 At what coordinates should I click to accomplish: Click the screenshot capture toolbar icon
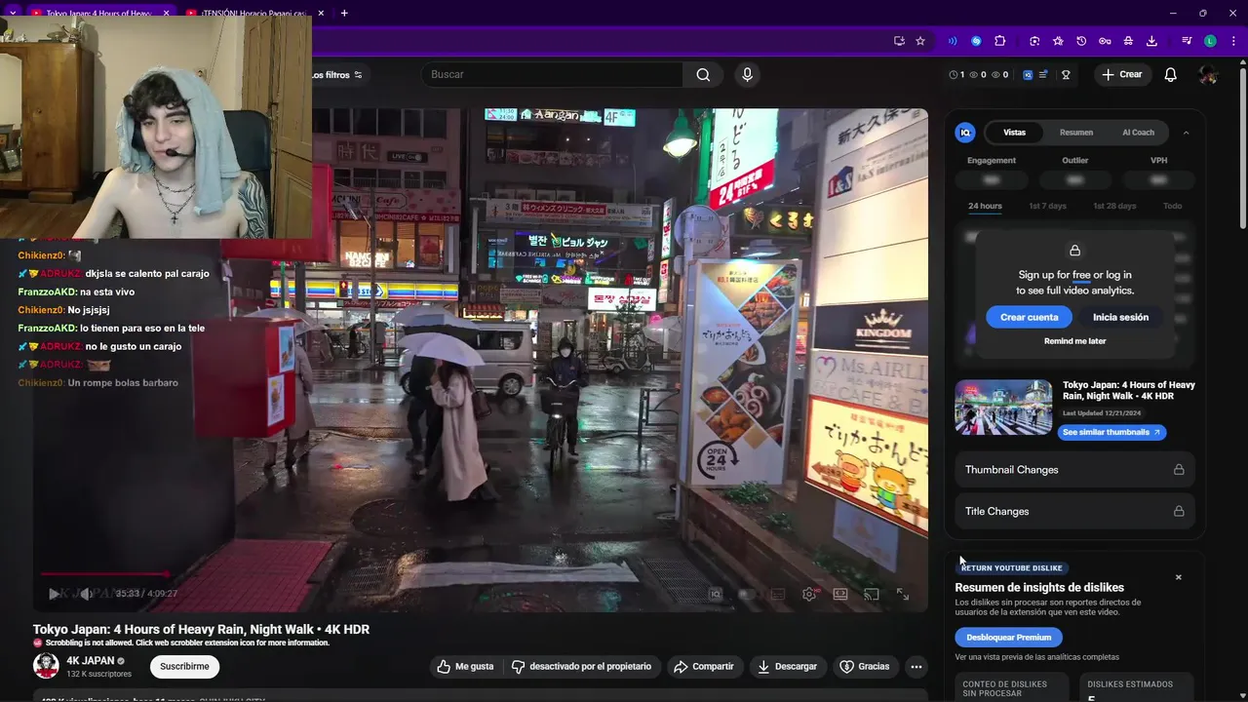1034,41
